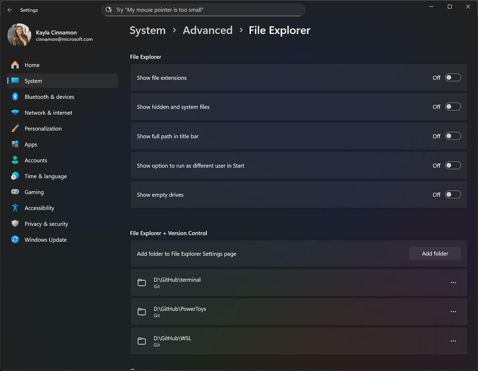The width and height of the screenshot is (478, 371).
Task: Open more options for D:\GitHub\PowerToys
Action: coord(453,312)
